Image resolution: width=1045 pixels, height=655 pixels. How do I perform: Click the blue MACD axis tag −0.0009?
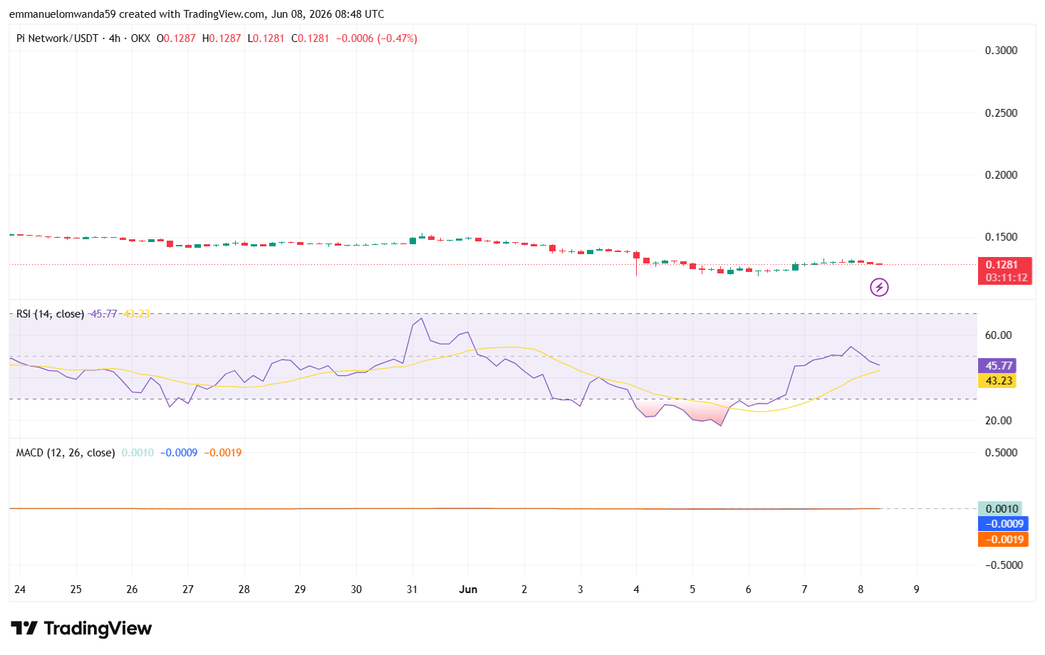(x=1004, y=524)
